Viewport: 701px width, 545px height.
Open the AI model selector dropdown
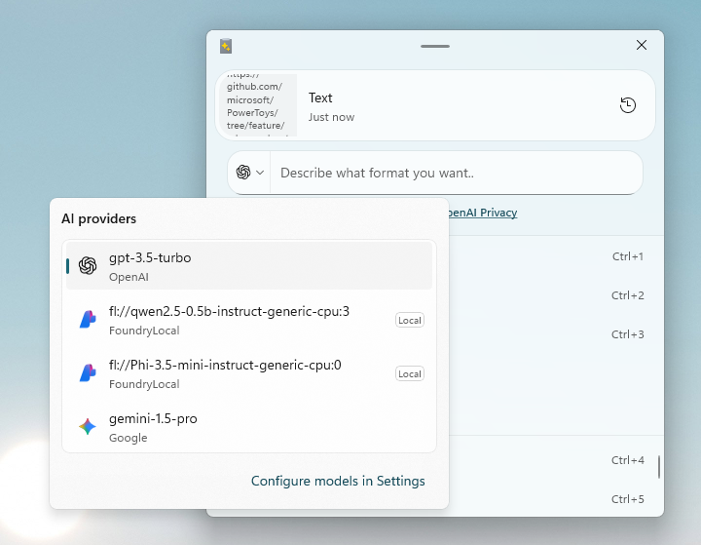pyautogui.click(x=250, y=173)
